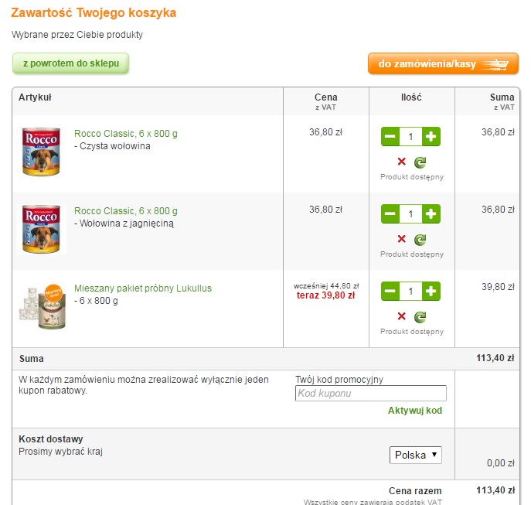Viewport: 531px width, 505px height.
Task: Remove Lukullus pakiet from cart via red X
Action: [x=402, y=316]
